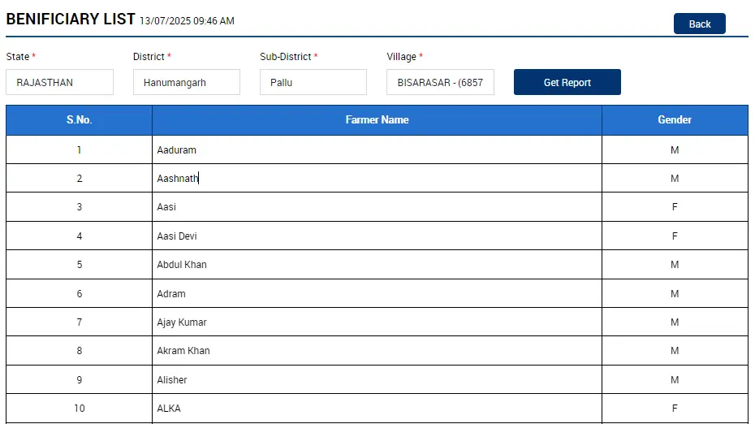Click the Back button

pos(699,24)
